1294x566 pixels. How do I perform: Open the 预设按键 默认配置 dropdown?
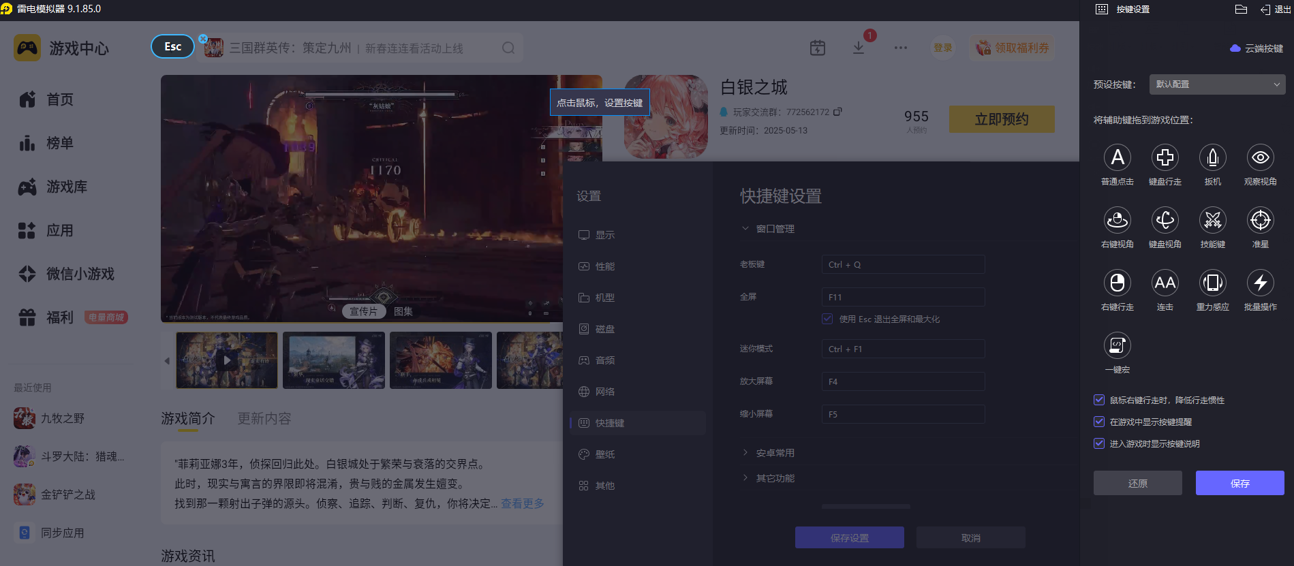(x=1217, y=84)
